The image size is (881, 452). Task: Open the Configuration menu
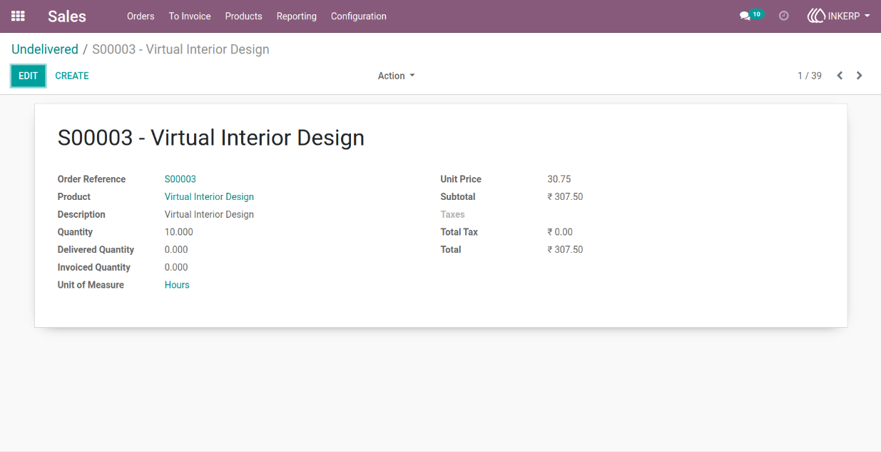click(x=359, y=16)
